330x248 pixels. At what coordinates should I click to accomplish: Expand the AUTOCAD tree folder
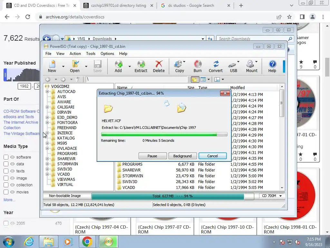[47, 91]
